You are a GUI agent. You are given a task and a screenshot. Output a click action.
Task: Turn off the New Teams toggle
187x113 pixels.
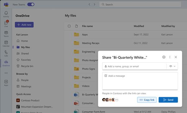point(31,5)
